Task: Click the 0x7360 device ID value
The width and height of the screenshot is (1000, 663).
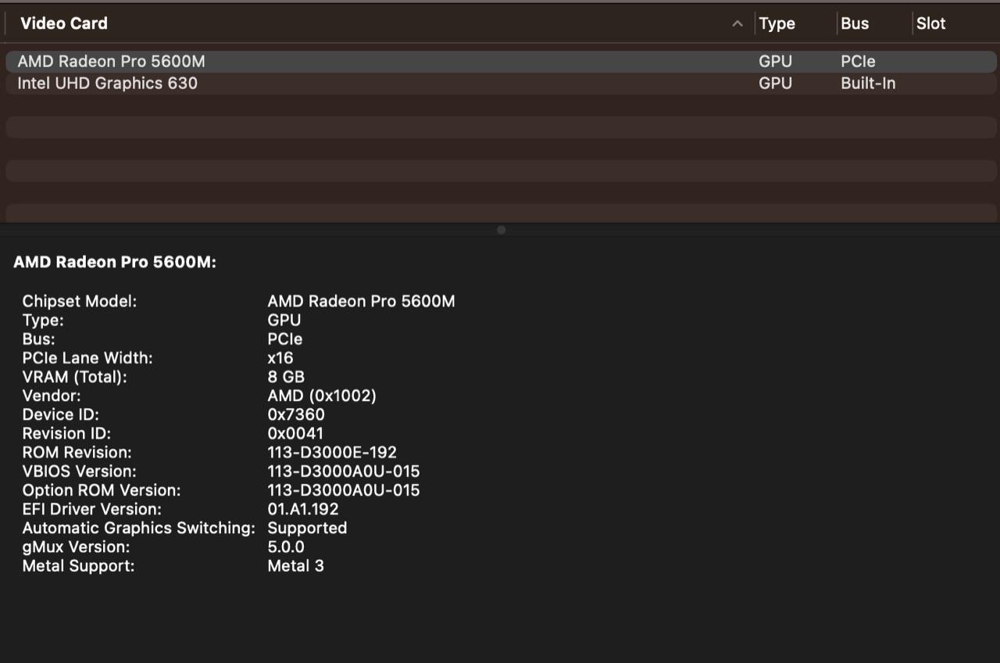Action: pyautogui.click(x=296, y=414)
